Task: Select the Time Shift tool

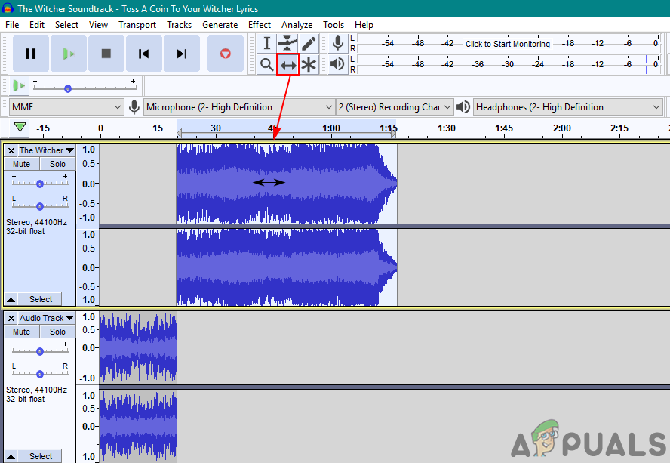Action: 287,64
